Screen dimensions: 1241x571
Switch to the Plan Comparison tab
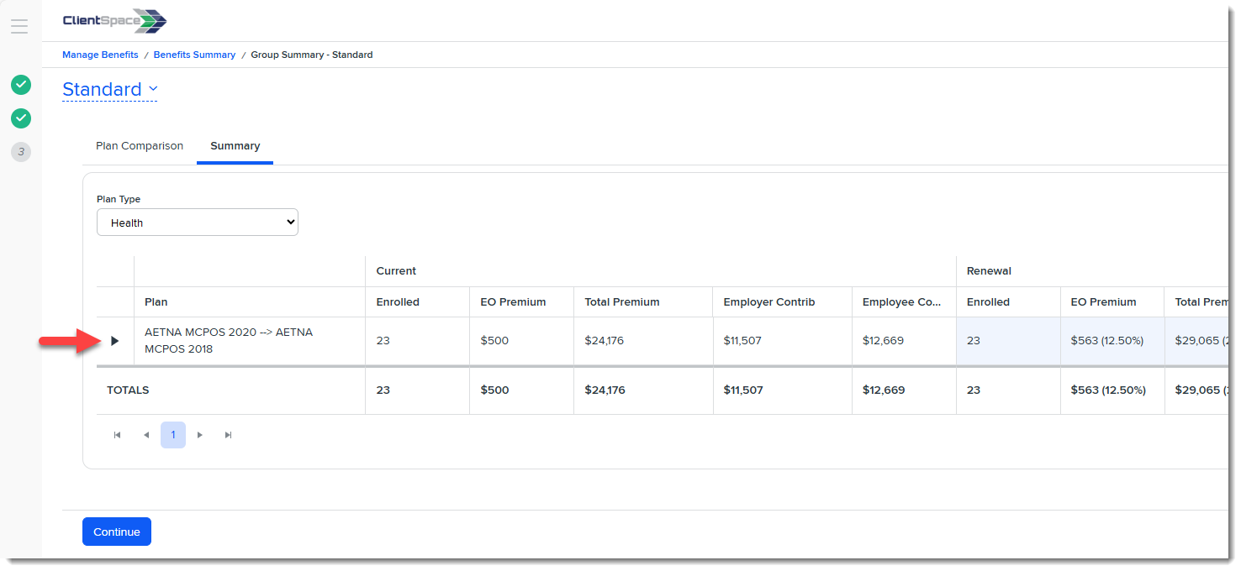click(x=140, y=146)
